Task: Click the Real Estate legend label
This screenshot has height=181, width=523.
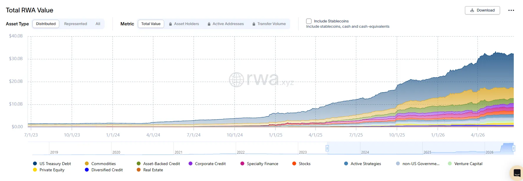Action: point(153,170)
